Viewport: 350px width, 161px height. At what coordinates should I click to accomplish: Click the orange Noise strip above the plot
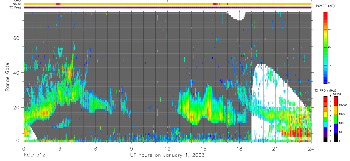[x=168, y=4]
